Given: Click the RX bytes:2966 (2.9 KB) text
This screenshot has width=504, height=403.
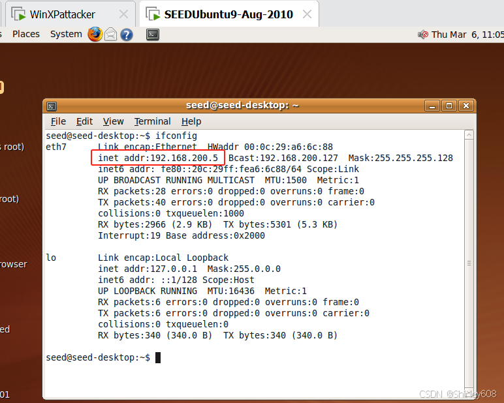Looking at the screenshot, I should [155, 224].
